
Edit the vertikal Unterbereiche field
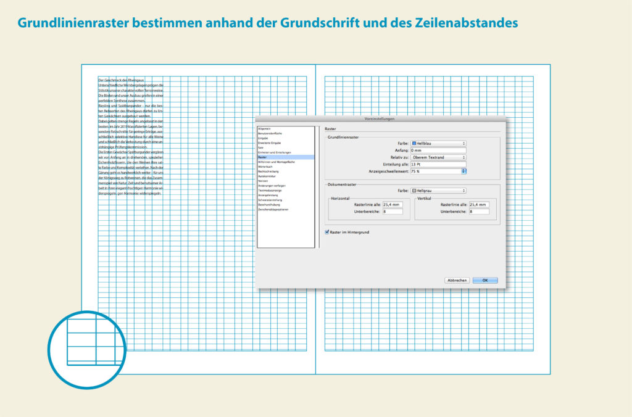[x=480, y=212]
